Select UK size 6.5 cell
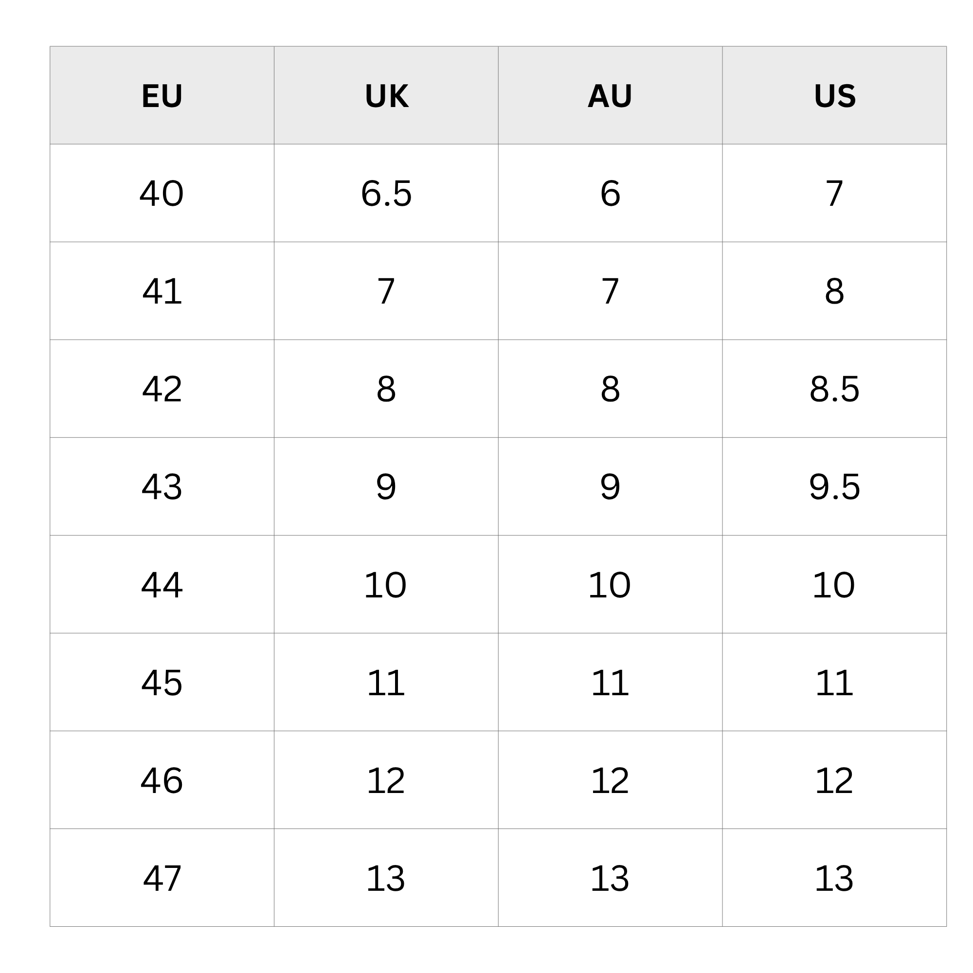This screenshot has height=973, width=973. coord(386,193)
